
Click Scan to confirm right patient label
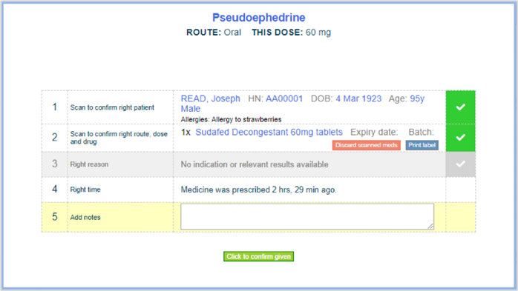[x=112, y=107]
